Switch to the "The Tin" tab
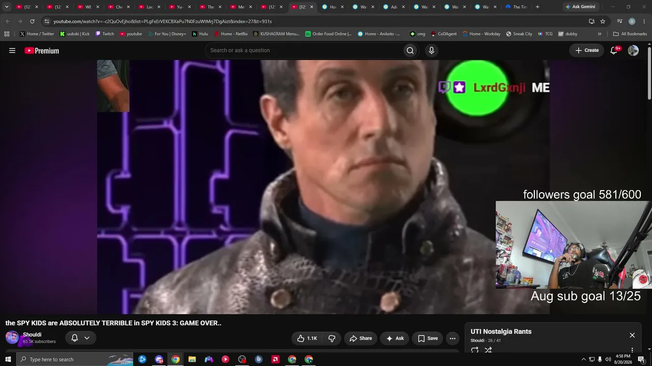Viewport: 652px width, 366px height. 517,7
